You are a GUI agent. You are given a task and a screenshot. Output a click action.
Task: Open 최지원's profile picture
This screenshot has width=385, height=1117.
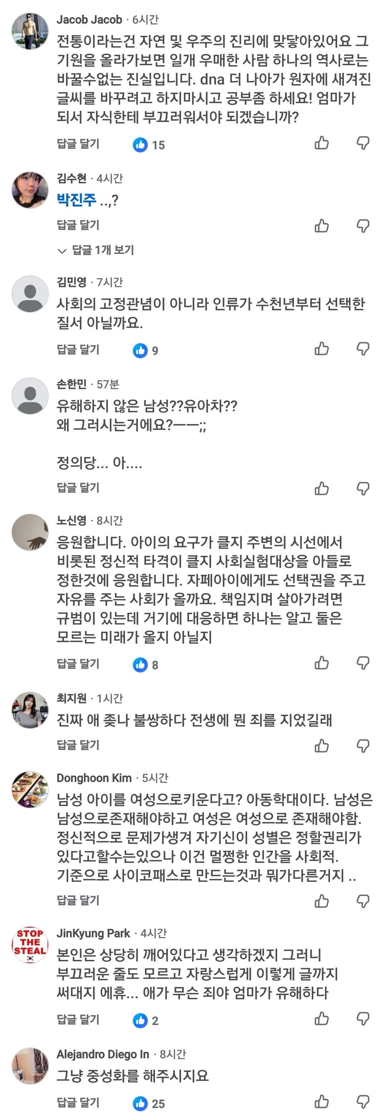(30, 710)
